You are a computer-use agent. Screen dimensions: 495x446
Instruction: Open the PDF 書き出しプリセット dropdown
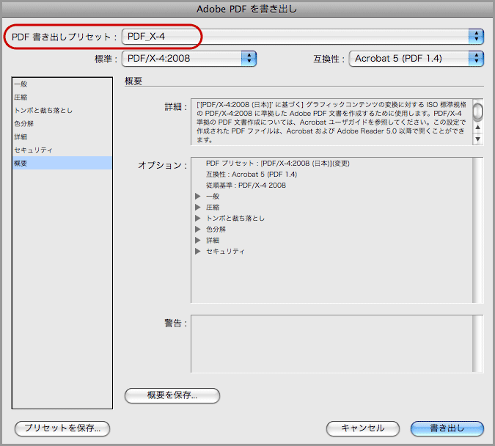[302, 37]
